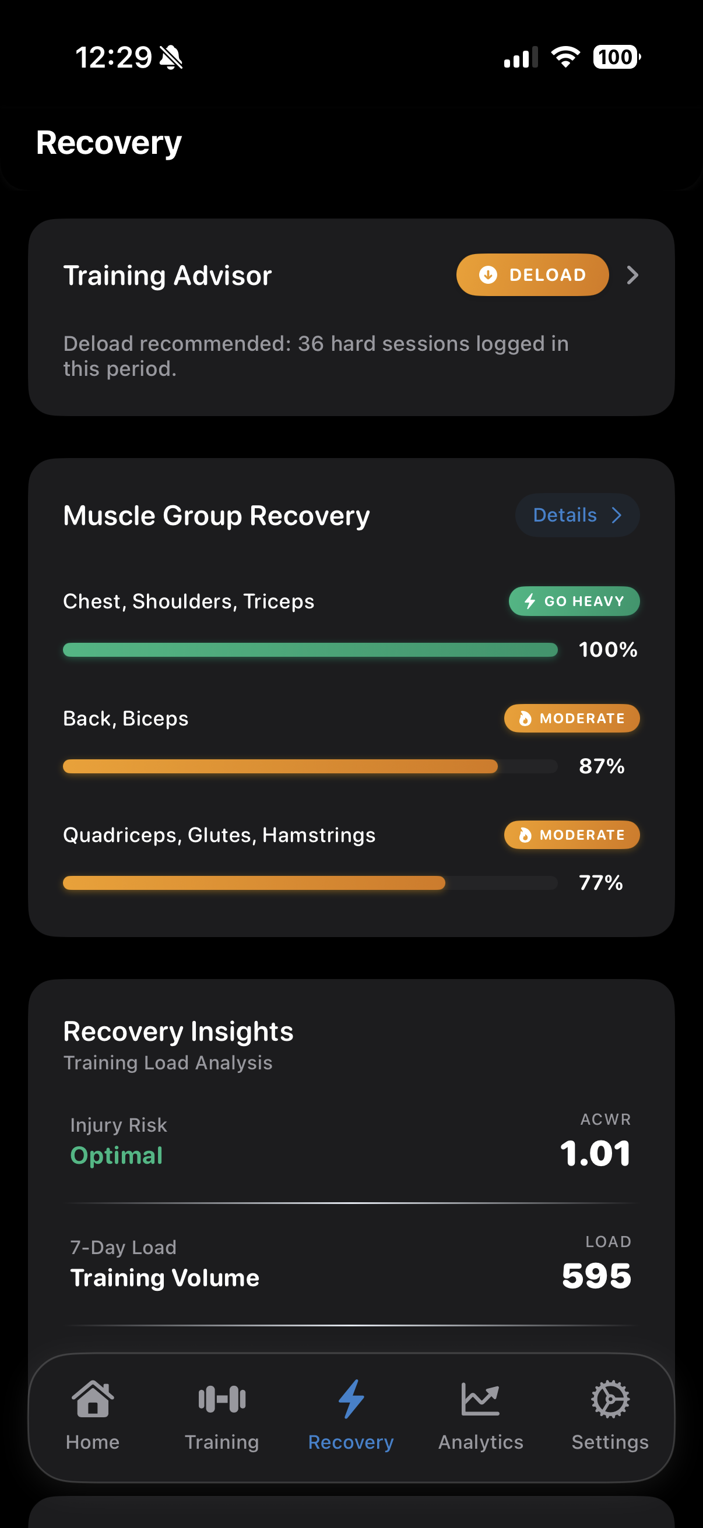Click the Chest, Shoulders, Triceps progress bar
703x1528 pixels.
tap(310, 650)
